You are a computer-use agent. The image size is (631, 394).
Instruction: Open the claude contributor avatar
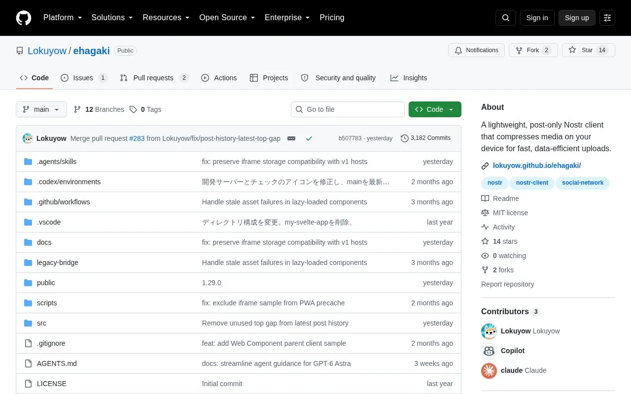pos(489,370)
